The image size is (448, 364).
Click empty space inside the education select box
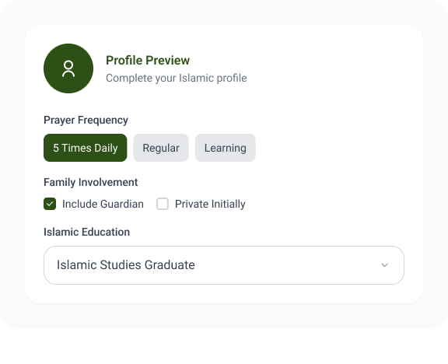coord(285,265)
